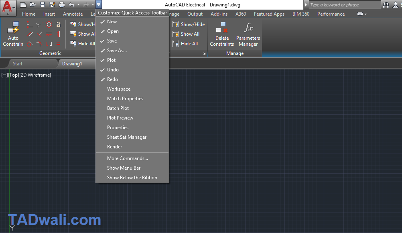
Task: Open the Parameters Manager
Action: (x=248, y=34)
